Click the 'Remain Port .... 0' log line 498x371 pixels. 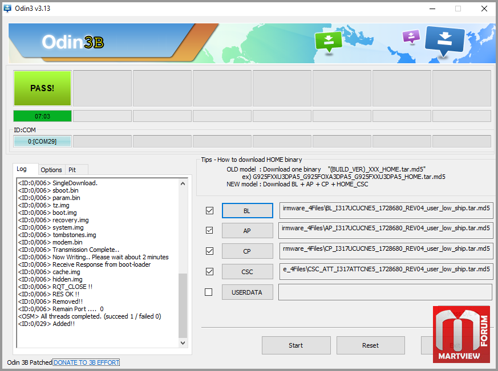pos(60,309)
